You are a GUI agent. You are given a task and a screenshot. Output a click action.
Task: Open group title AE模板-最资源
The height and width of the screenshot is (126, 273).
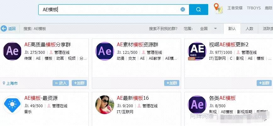pyautogui.click(x=41, y=98)
